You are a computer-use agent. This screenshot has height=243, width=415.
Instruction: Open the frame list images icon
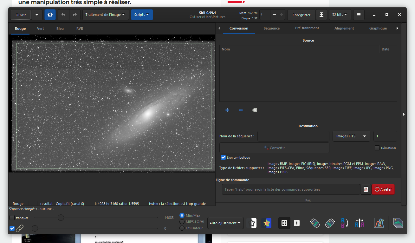398,223
